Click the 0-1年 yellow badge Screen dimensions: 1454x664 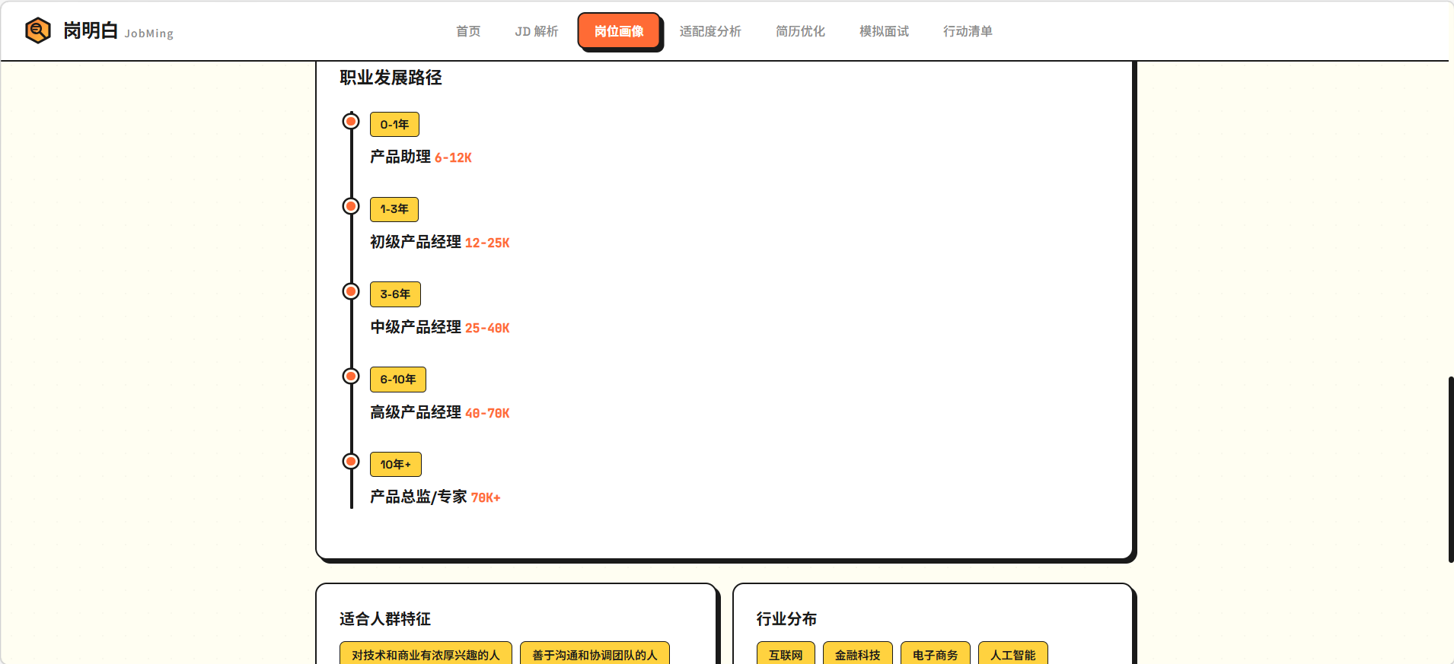pos(394,124)
